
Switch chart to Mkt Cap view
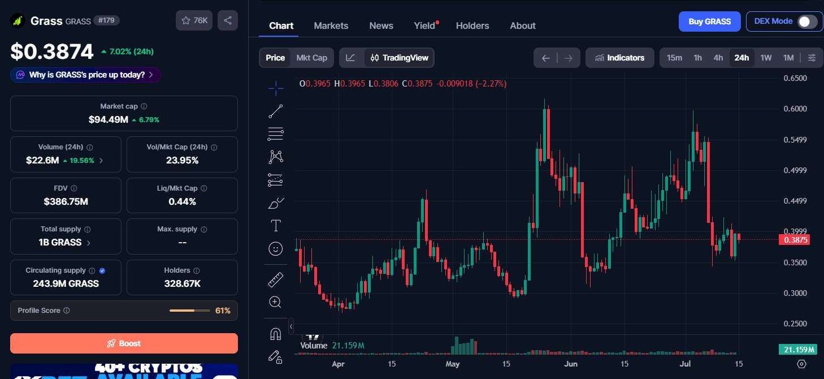pos(311,58)
